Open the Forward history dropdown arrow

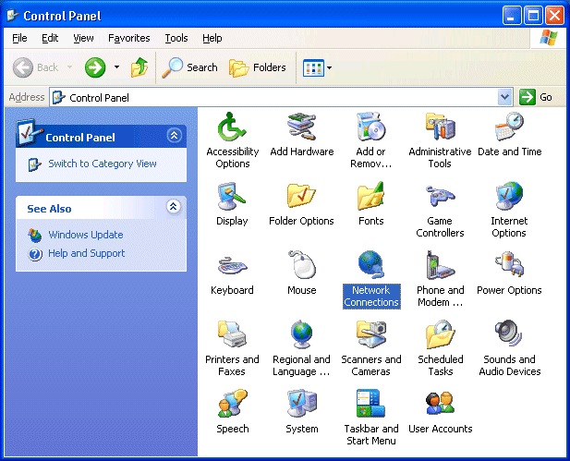tap(116, 67)
